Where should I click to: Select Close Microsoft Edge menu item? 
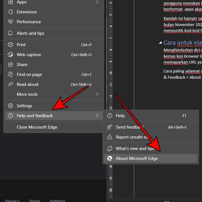[x=37, y=127]
